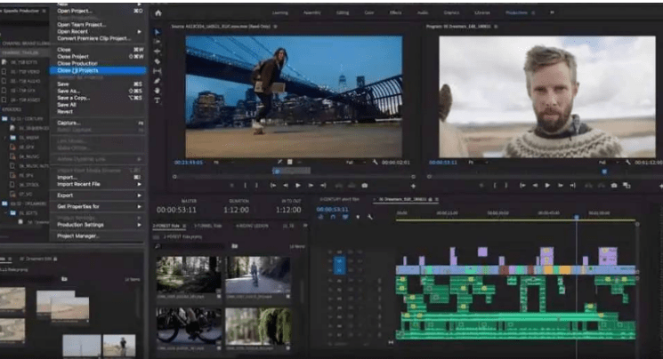Choose Convert Premiere Clip Project entry
Image resolution: width=663 pixels, height=359 pixels.
(93, 38)
